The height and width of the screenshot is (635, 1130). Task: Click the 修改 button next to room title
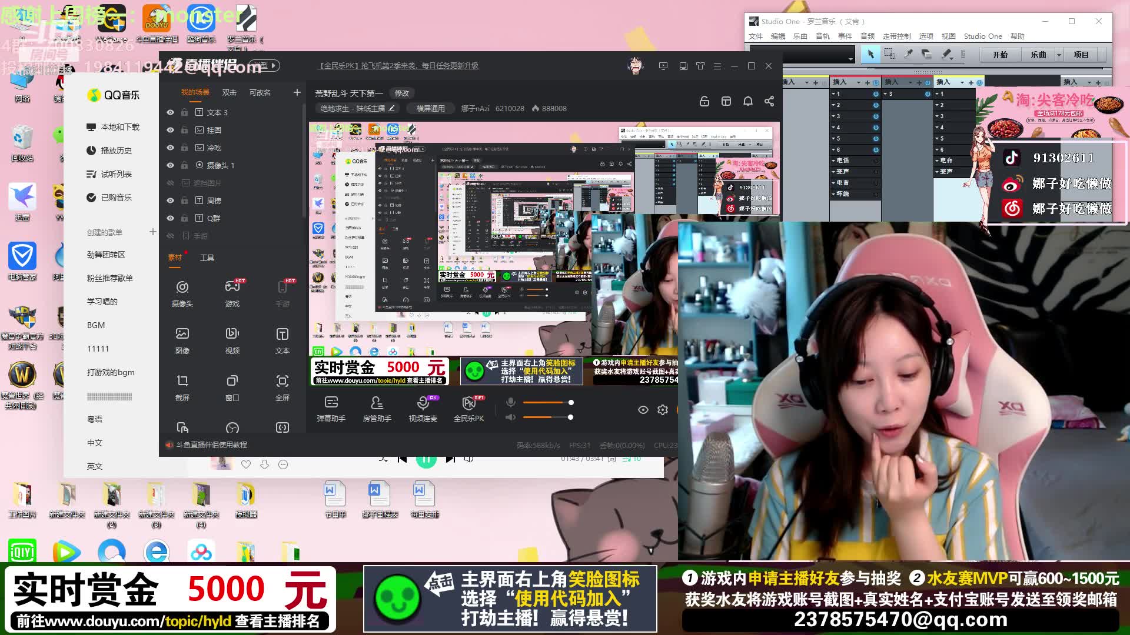pos(402,93)
